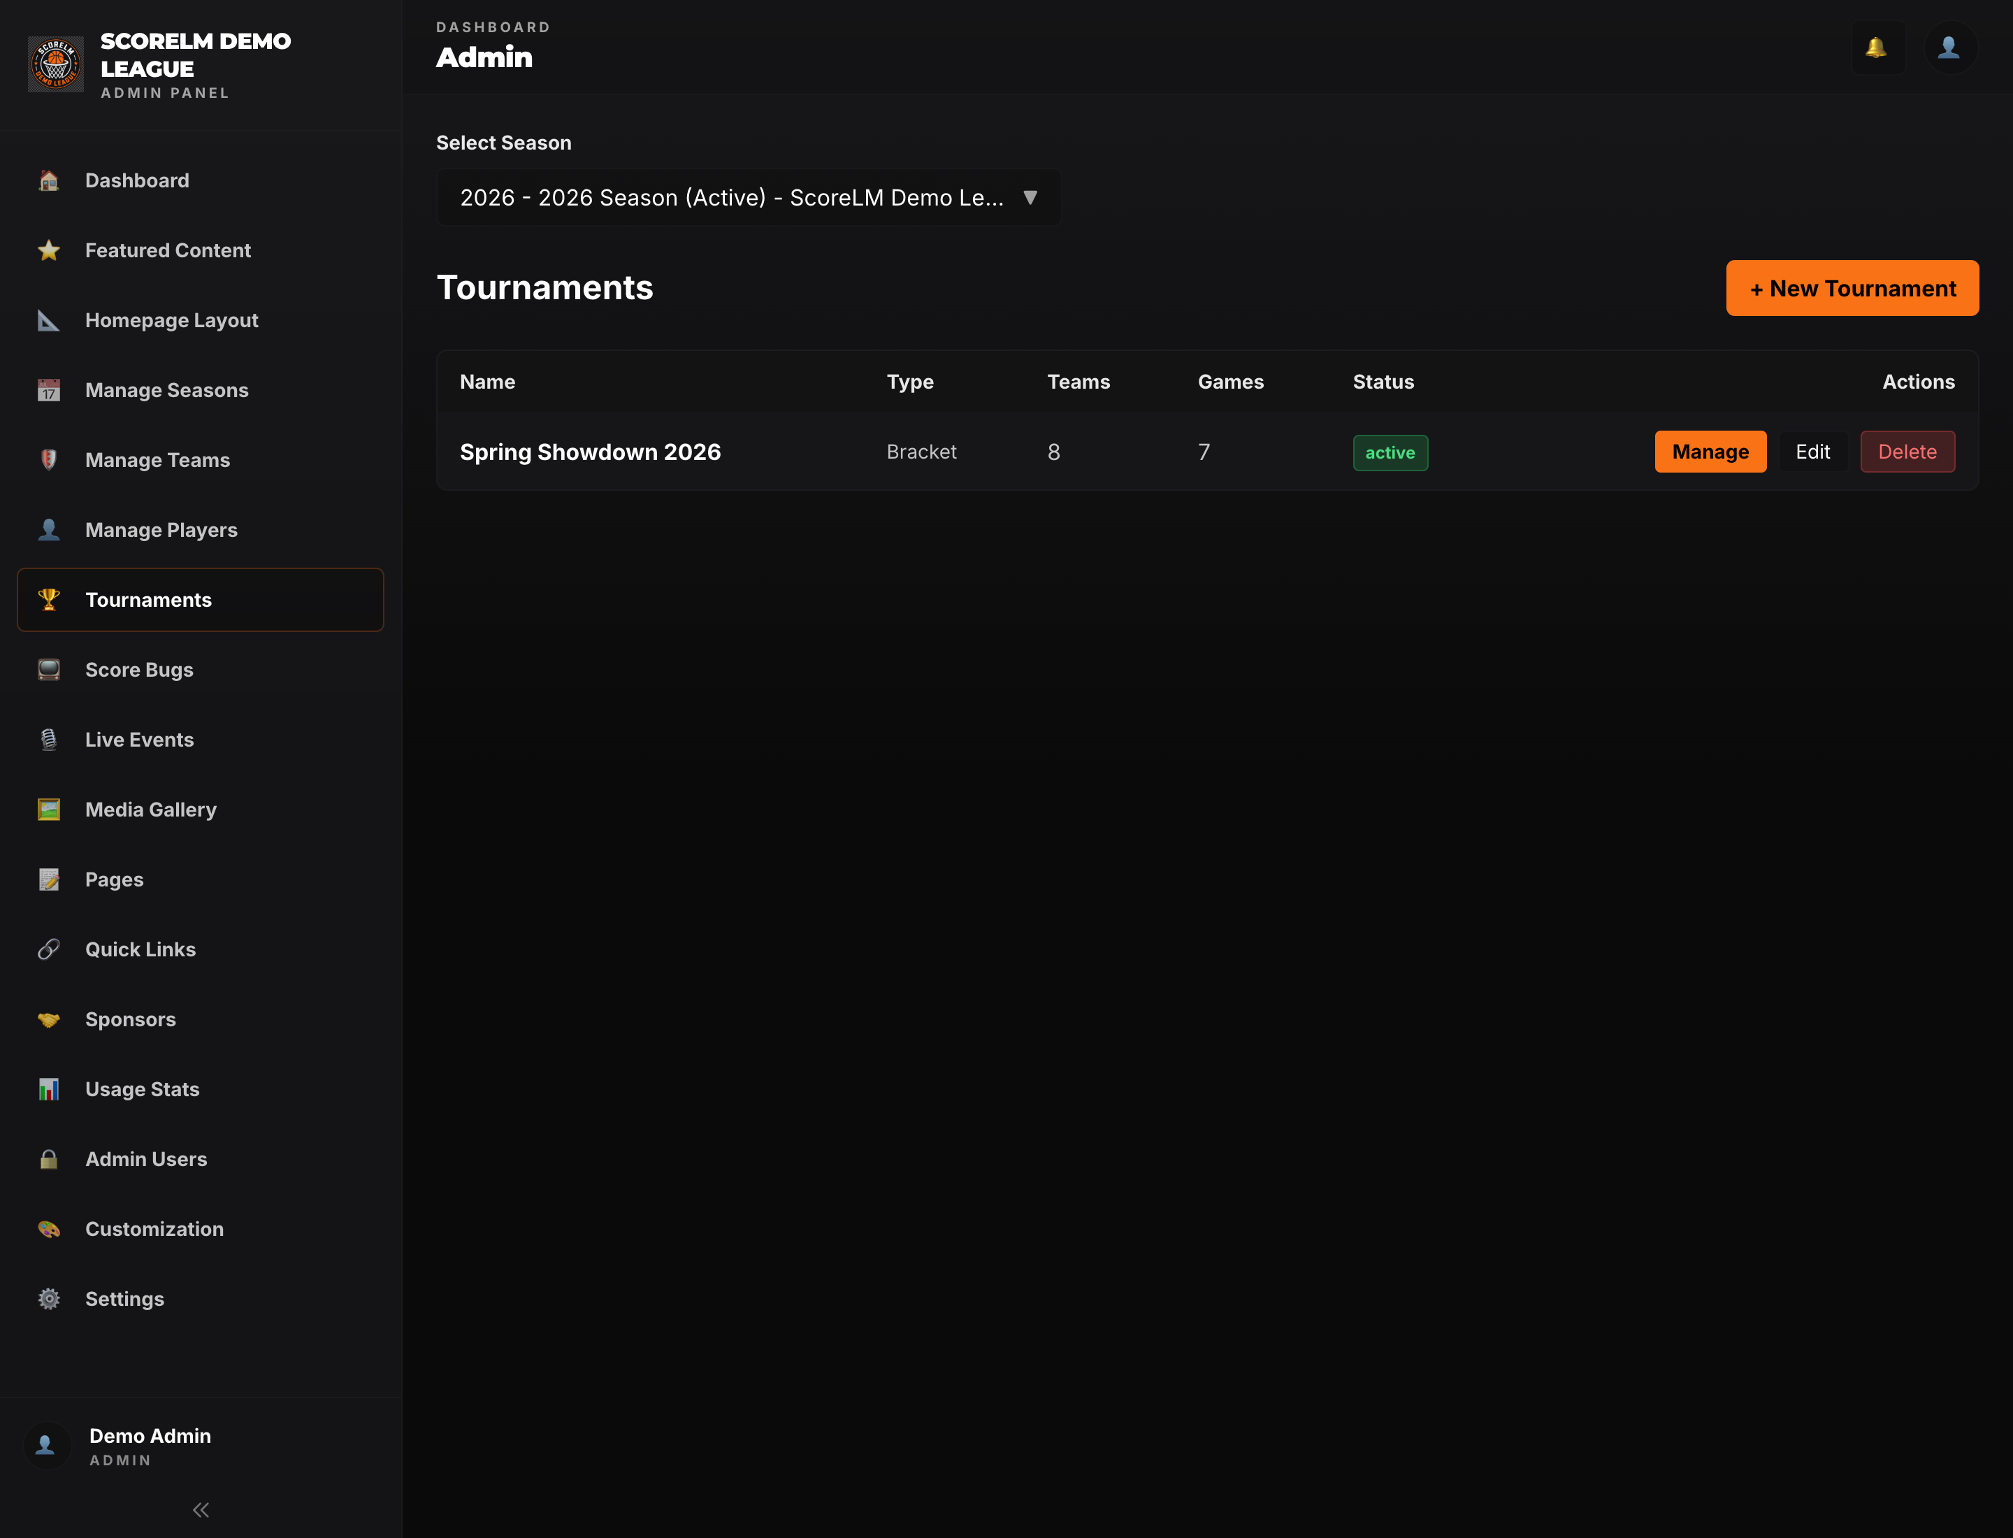Open Admin Users in the sidebar

(201, 1159)
